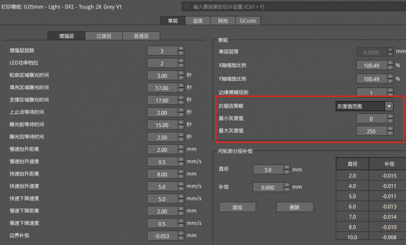This screenshot has width=406, height=245.
Task: Increase 支撑区域曝光时间 with up arrow
Action: pyautogui.click(x=181, y=98)
